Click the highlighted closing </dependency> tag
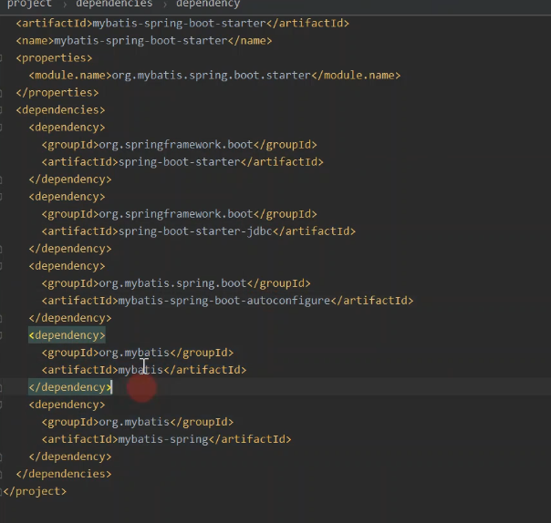551x523 pixels. click(x=70, y=387)
